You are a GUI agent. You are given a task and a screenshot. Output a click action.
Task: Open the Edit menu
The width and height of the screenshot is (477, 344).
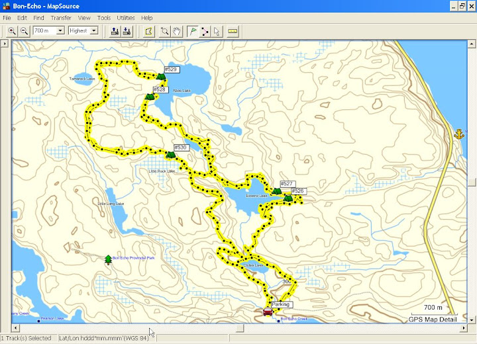(x=22, y=18)
